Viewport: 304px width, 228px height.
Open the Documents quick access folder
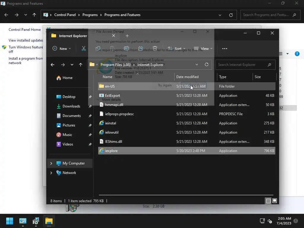pos(69,116)
